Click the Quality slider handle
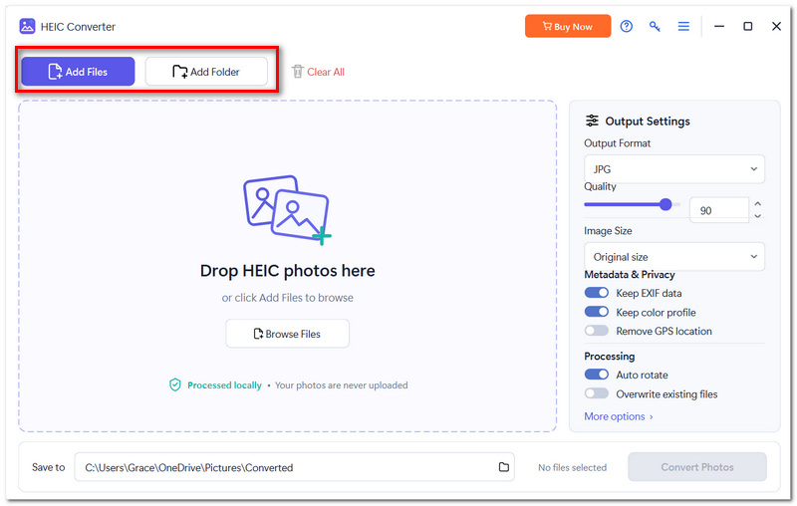This screenshot has height=506, width=797. (x=665, y=204)
